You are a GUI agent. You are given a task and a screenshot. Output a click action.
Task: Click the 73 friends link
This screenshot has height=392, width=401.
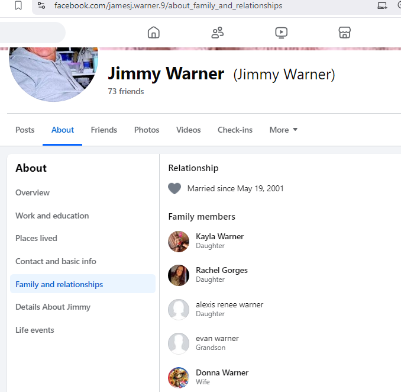(x=126, y=91)
